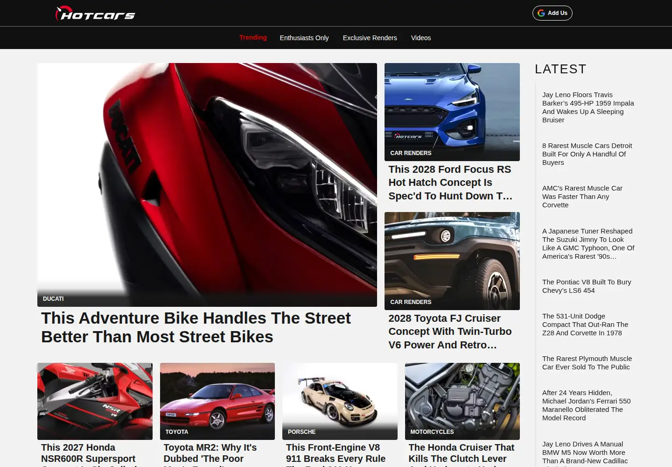
Task: Click the MOTORCYCLES category tag
Action: (x=432, y=432)
